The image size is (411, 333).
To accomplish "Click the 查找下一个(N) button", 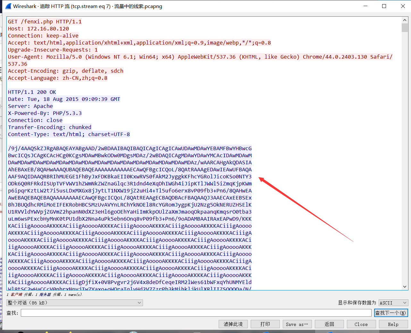I will coord(391,313).
